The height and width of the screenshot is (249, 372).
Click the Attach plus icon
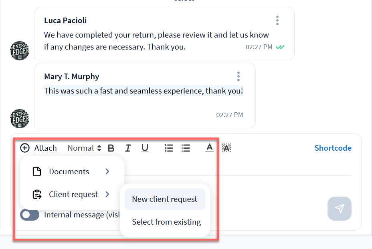(x=25, y=148)
